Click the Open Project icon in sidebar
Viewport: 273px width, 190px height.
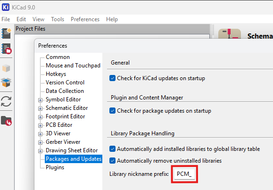click(x=6, y=49)
